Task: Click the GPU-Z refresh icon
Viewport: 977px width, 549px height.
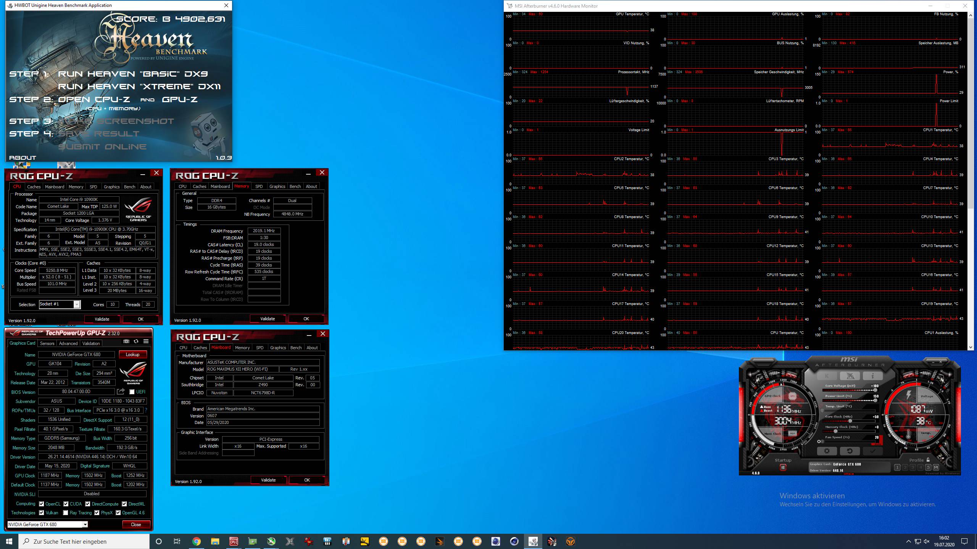Action: coord(136,341)
